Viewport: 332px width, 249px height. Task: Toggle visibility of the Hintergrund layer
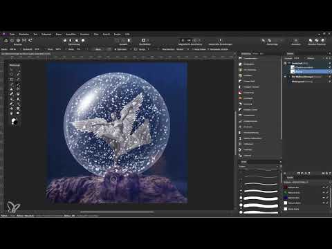click(x=330, y=82)
